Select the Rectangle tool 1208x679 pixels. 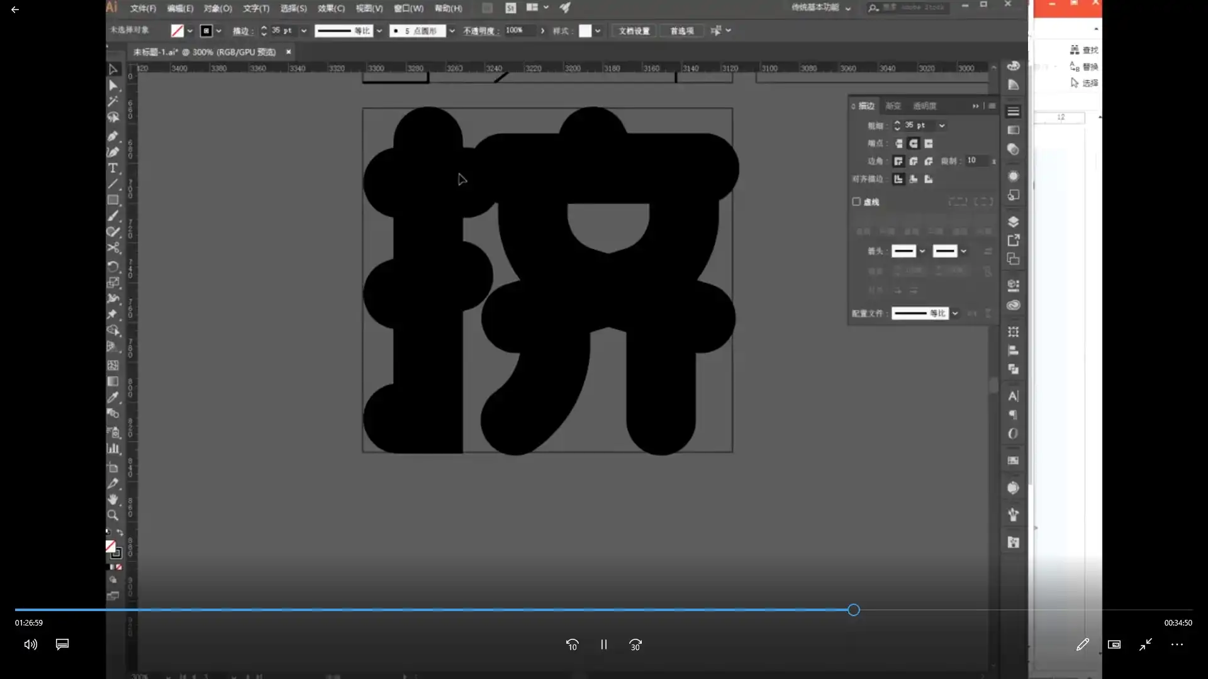pos(113,200)
